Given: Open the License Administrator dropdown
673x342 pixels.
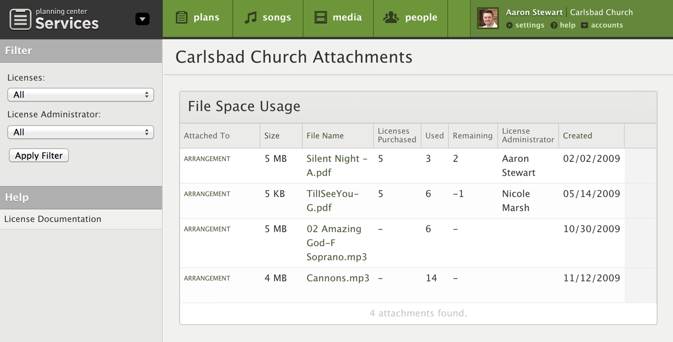Looking at the screenshot, I should click(80, 132).
